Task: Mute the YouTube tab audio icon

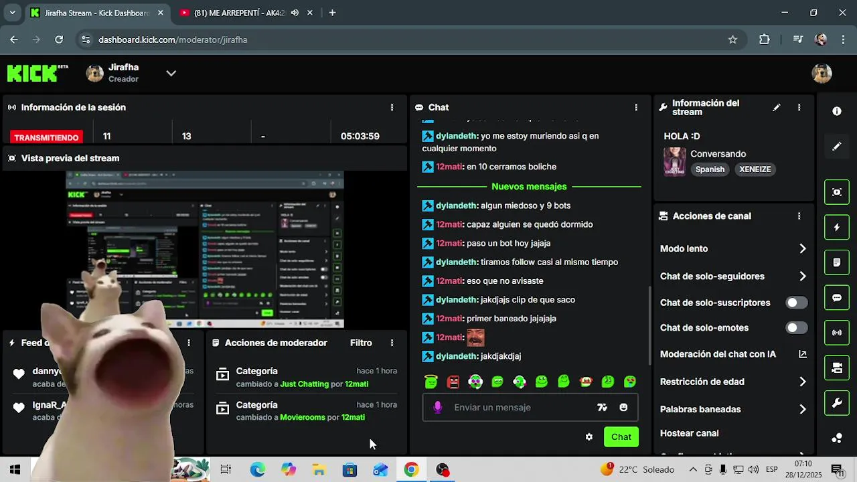Action: pyautogui.click(x=295, y=13)
